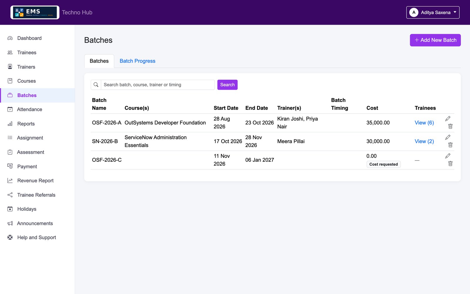
Task: Focus the batch search input field
Action: (x=158, y=85)
